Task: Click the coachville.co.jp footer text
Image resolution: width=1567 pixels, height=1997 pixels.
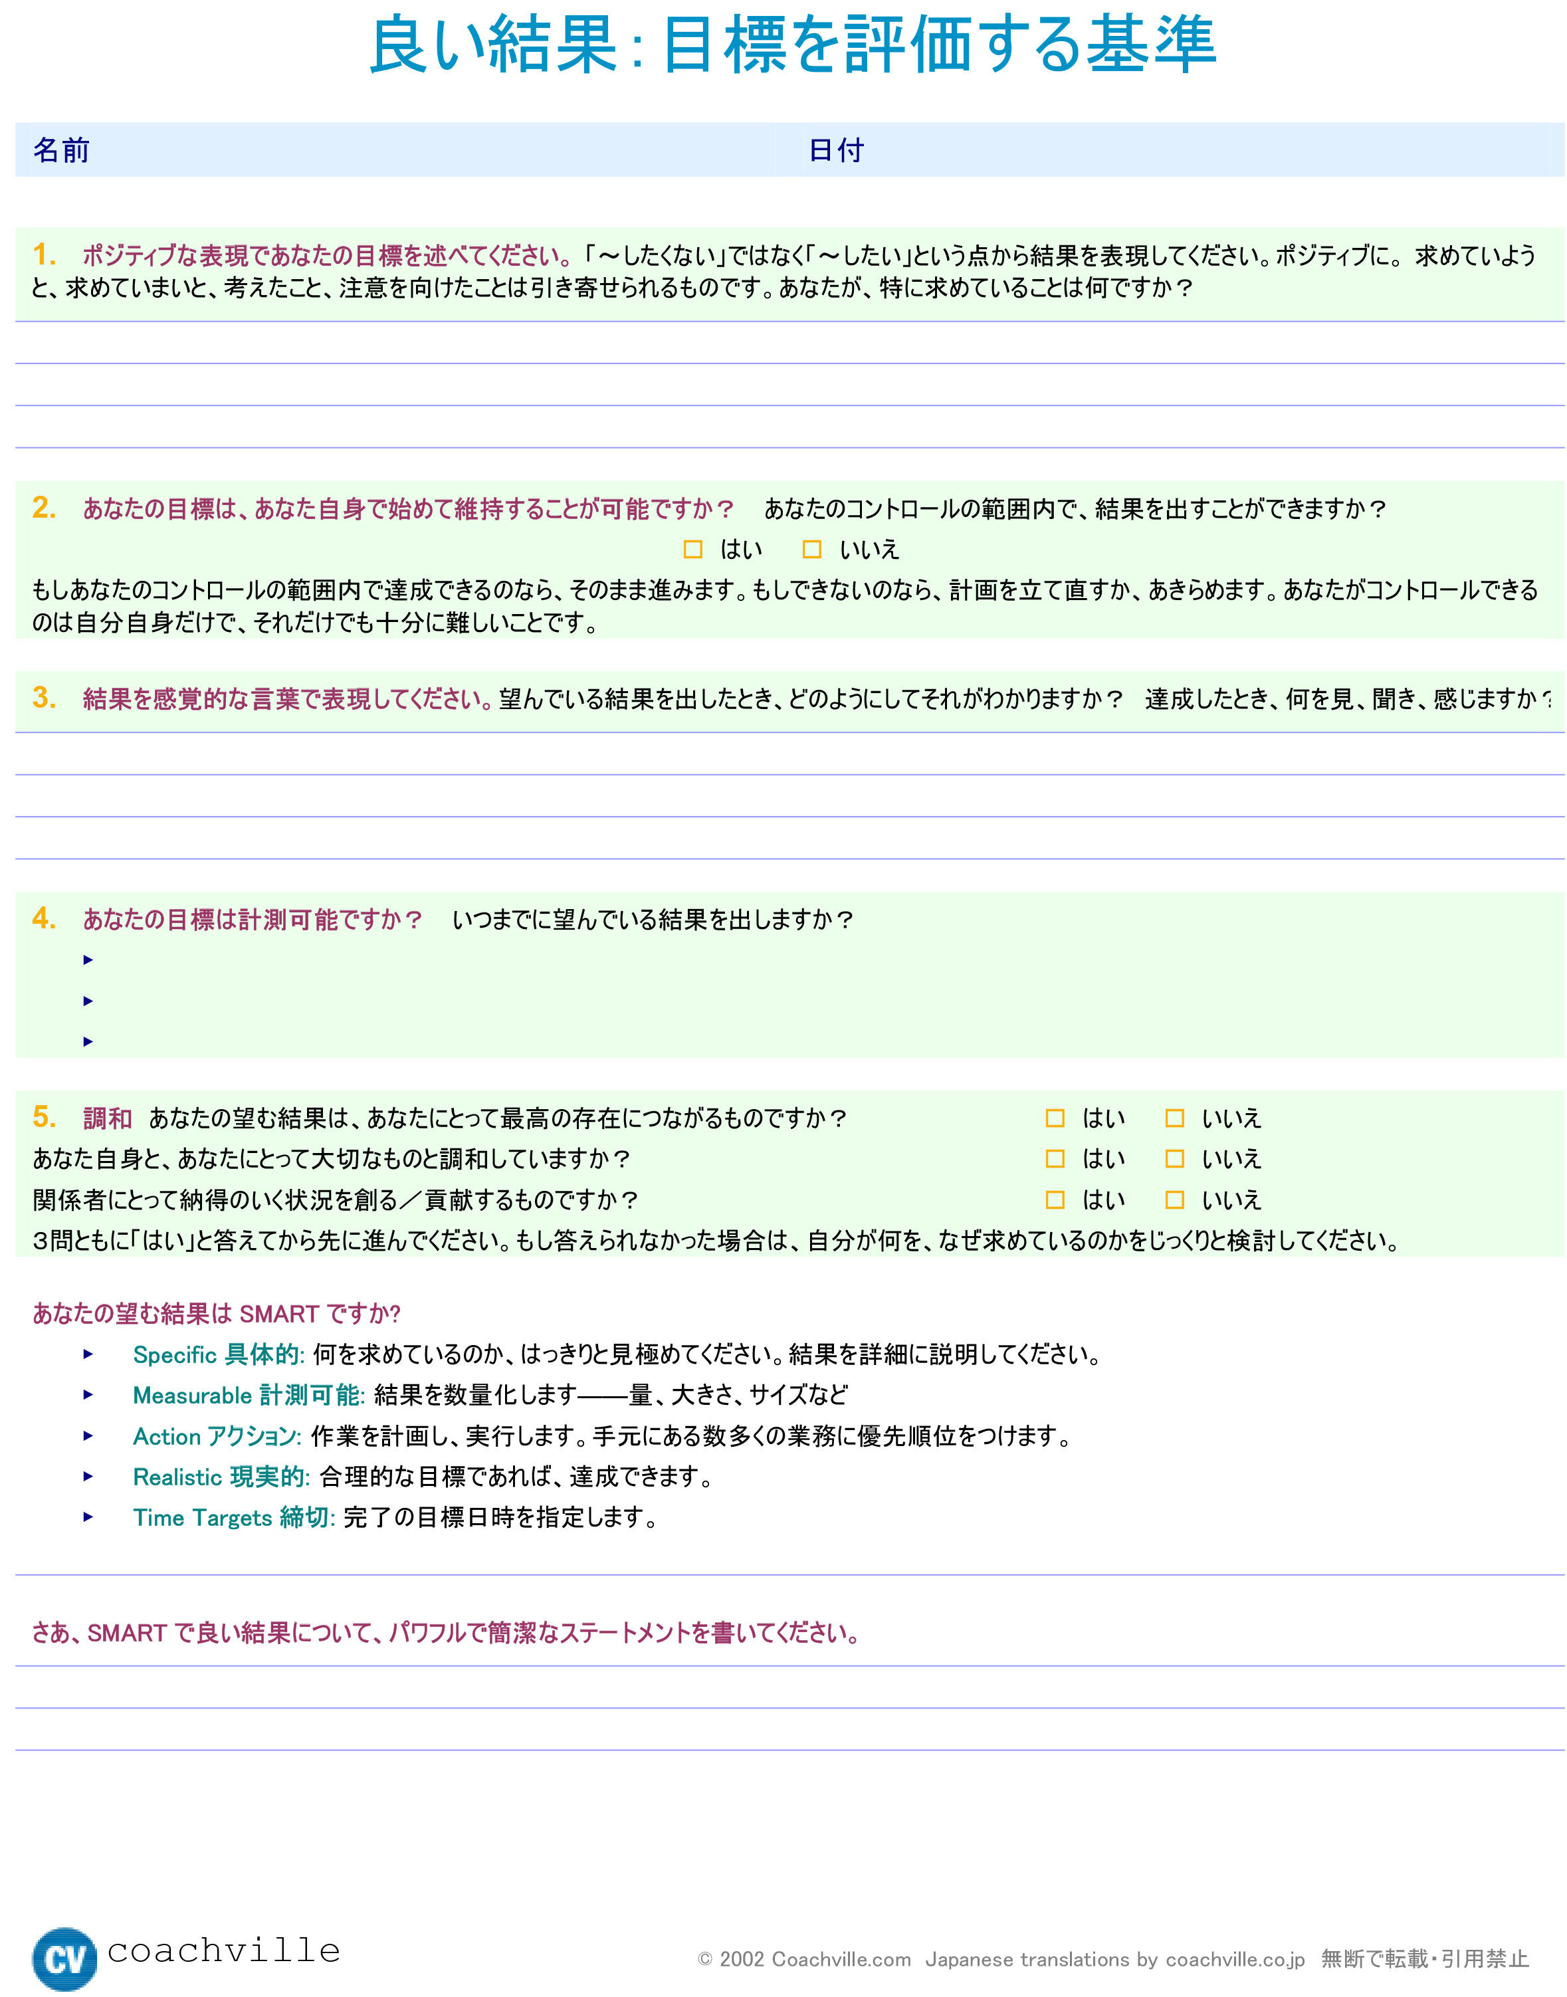Action: (x=1235, y=1958)
